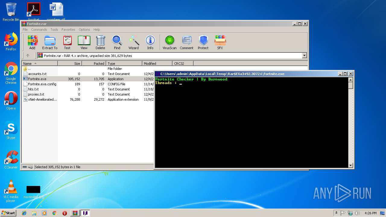Open Windows Explorer folder taskbar icon
The width and height of the screenshot is (386, 217).
34,213
